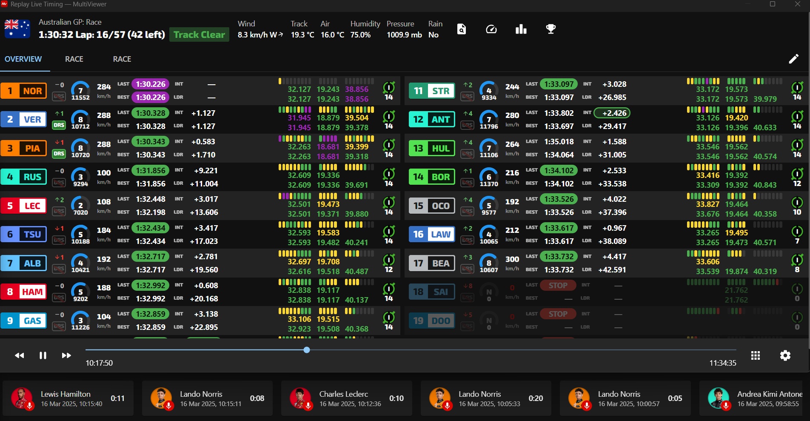This screenshot has height=421, width=810.
Task: Play Lewis Hamilton team radio clip
Action: [68, 398]
